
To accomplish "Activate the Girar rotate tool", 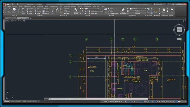I will click(37, 9).
